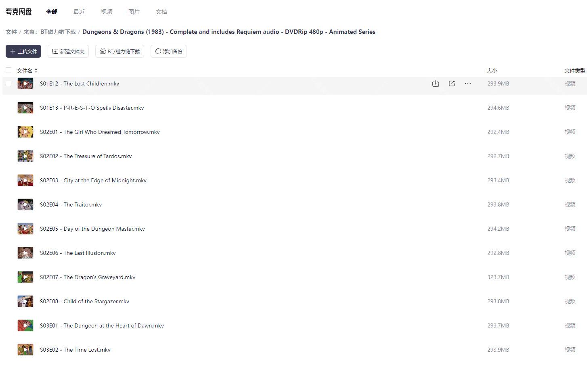Toggle the select-all checkbox in header

click(8, 70)
